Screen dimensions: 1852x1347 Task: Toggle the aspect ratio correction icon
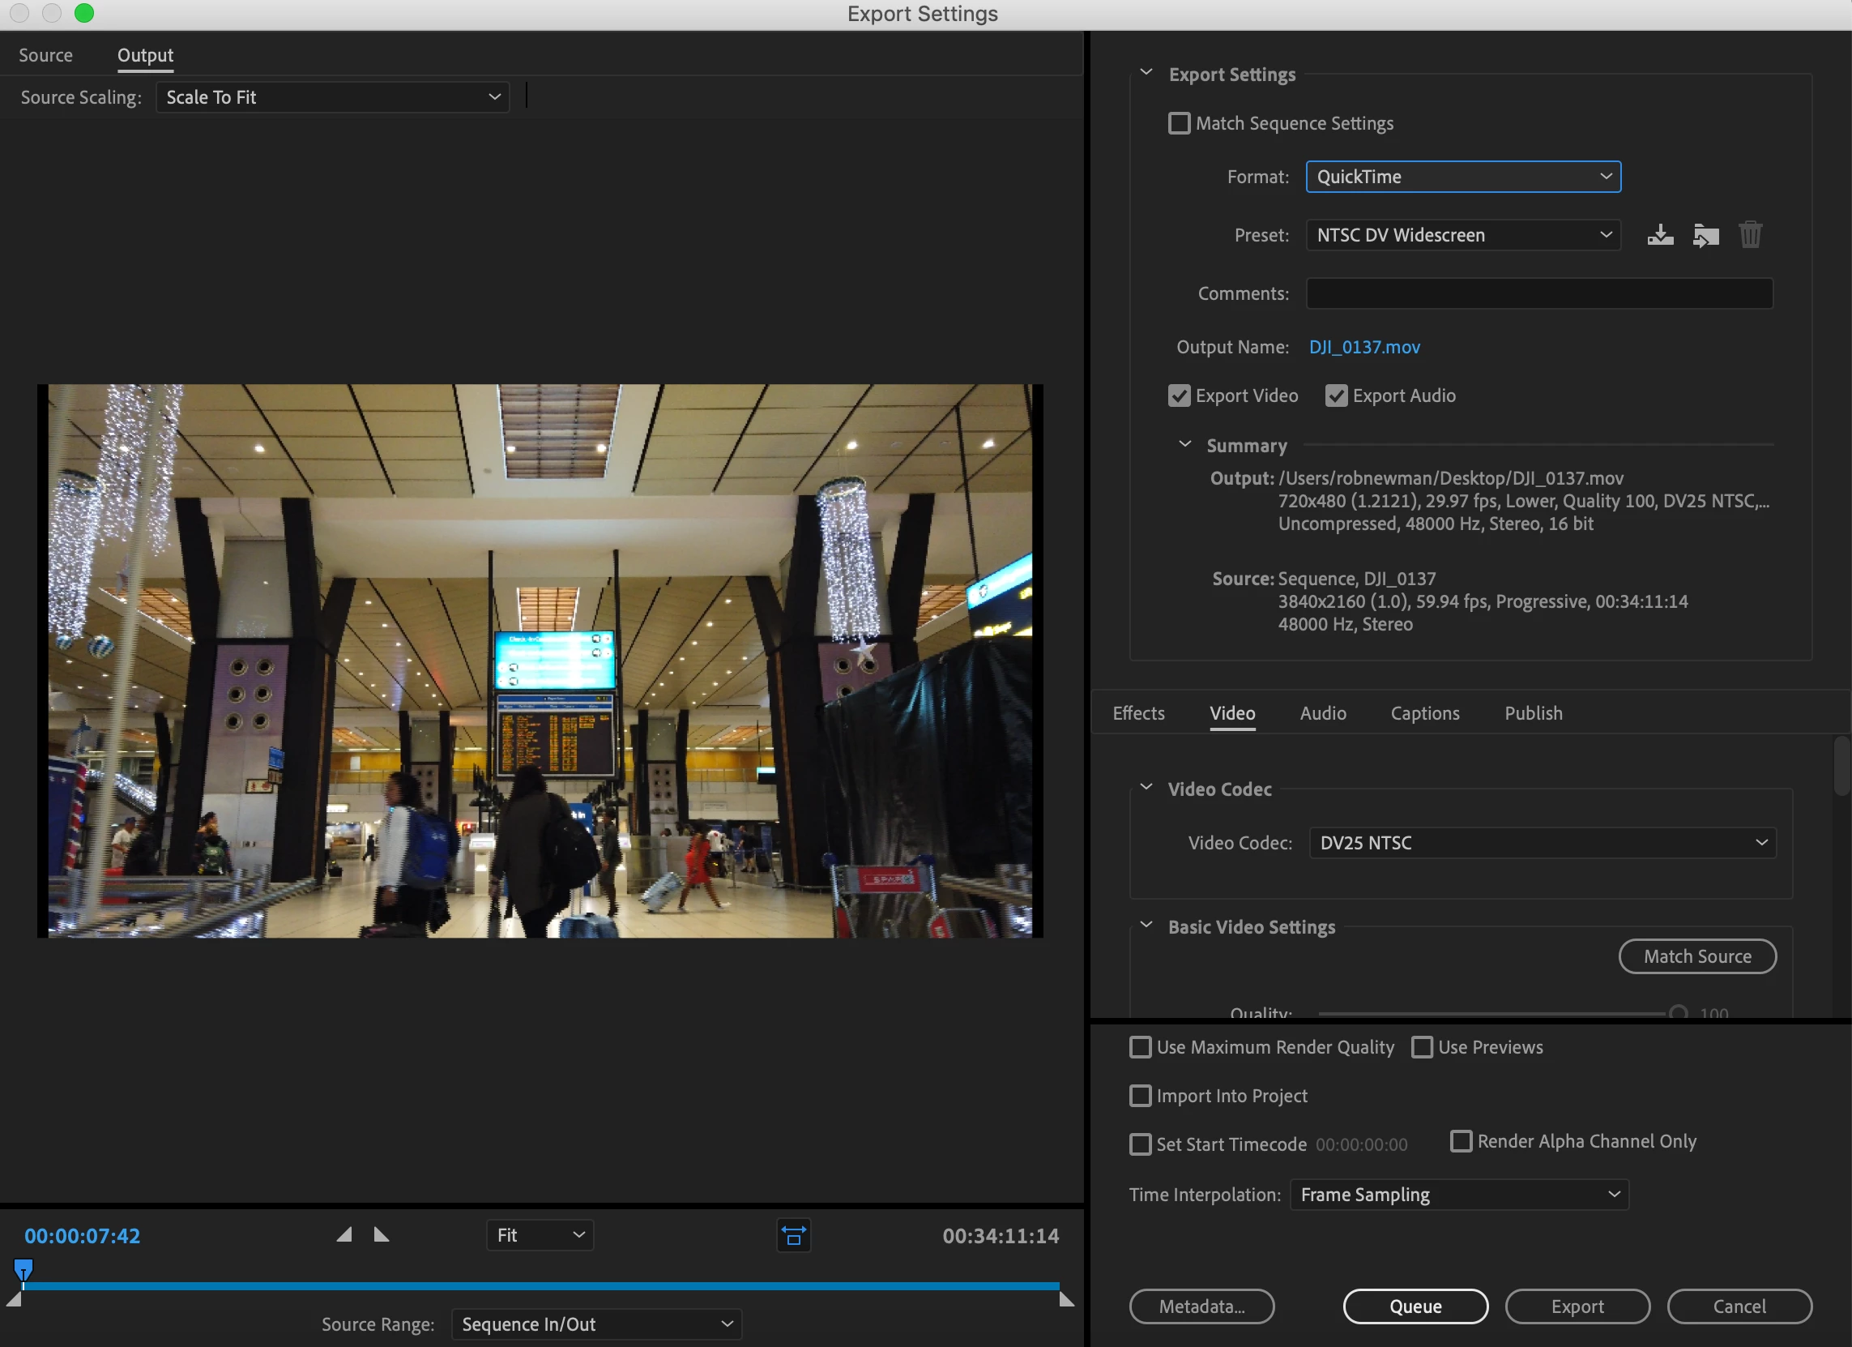(793, 1236)
